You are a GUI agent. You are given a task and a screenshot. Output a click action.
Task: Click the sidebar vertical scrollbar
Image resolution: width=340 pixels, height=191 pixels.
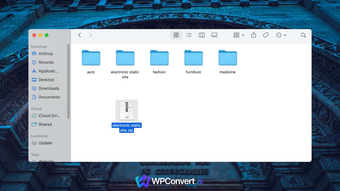point(68,81)
